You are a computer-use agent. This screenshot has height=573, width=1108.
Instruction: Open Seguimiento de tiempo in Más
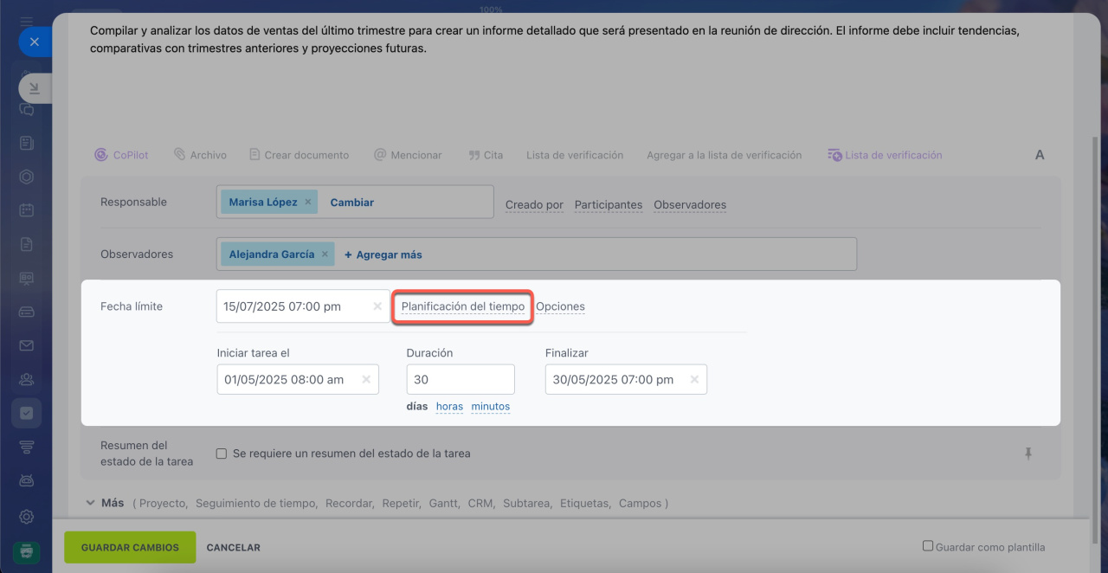[x=256, y=503]
